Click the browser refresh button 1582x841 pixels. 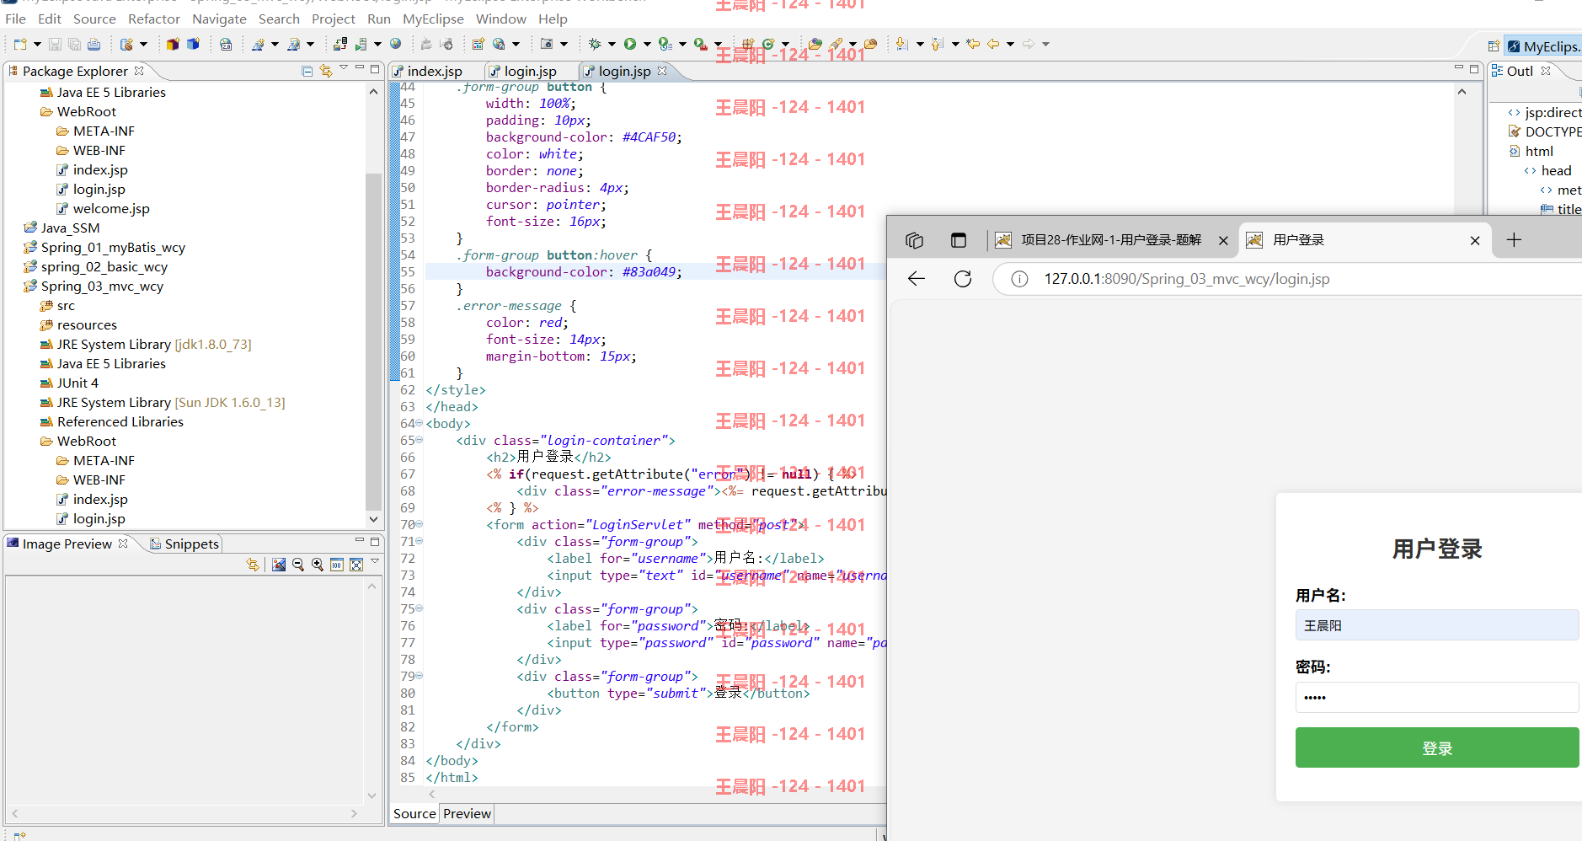click(x=963, y=279)
